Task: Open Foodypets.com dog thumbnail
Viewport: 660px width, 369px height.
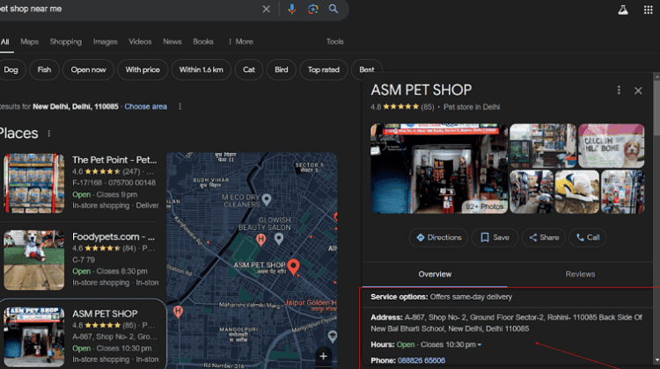Action: tap(34, 260)
